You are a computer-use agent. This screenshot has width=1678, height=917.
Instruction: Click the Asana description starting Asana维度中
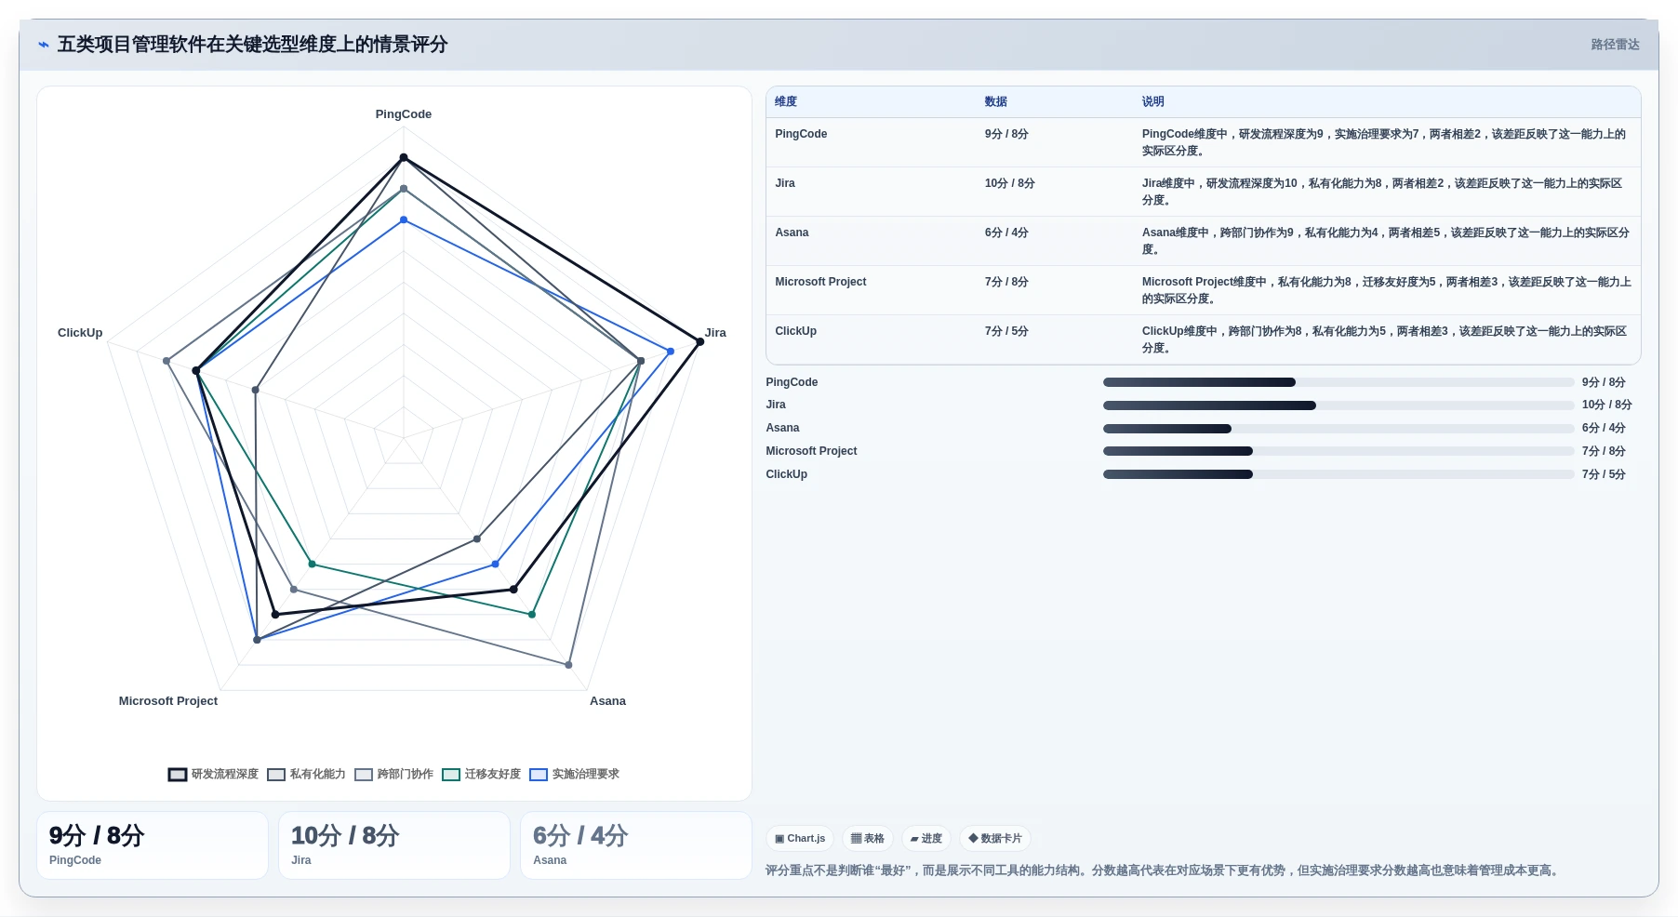tap(1386, 241)
